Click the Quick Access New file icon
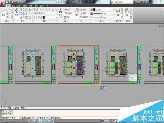This screenshot has width=164, height=123. pos(7,2)
